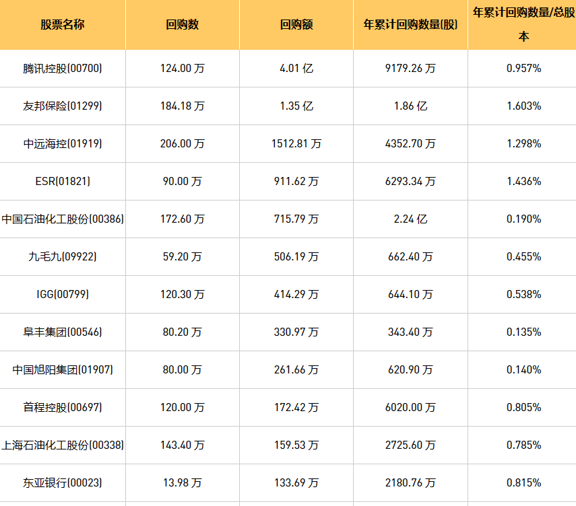Image resolution: width=576 pixels, height=506 pixels.
Task: Click the 6293.34 万 cumulative cell
Action: [x=410, y=181]
